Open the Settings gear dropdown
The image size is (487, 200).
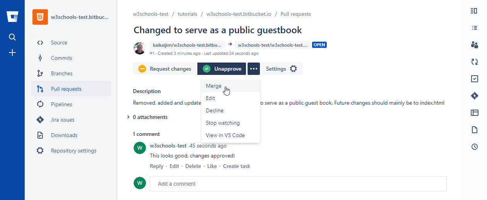[282, 69]
